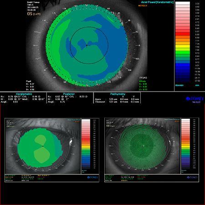
Task: Click the OS (Left) eye indicator
Action: click(x=34, y=14)
